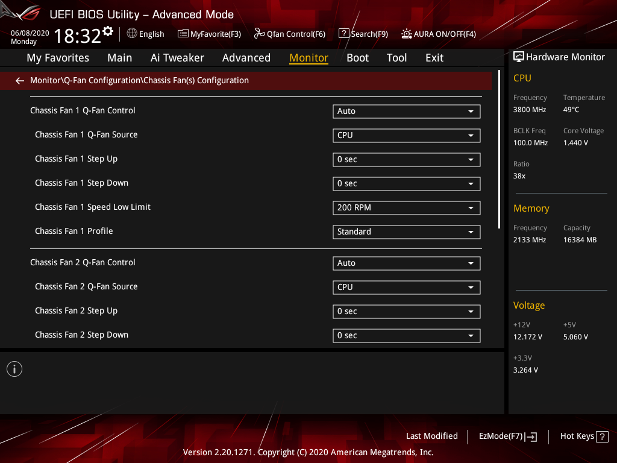Switch to the Main tab
Screen dimensions: 617x463
point(120,58)
